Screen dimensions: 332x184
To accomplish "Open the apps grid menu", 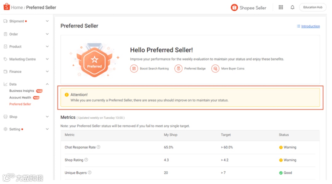I will pos(281,7).
